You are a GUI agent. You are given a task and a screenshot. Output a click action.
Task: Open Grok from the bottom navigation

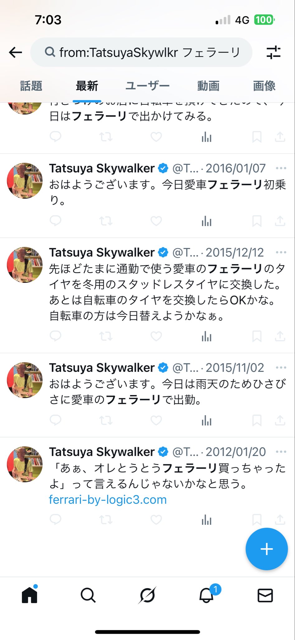click(x=147, y=595)
